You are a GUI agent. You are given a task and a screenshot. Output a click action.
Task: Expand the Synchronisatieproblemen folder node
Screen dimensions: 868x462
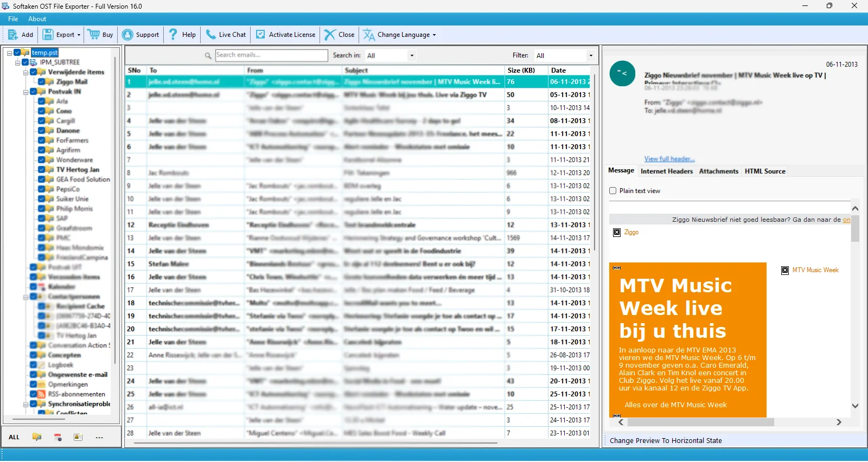pyautogui.click(x=25, y=404)
